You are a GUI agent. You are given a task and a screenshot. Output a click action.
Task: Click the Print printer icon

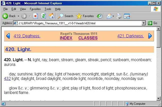[119, 16]
